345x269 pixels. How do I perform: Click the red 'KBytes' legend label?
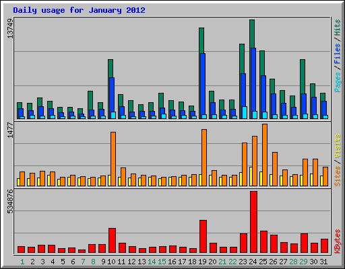pos(337,241)
